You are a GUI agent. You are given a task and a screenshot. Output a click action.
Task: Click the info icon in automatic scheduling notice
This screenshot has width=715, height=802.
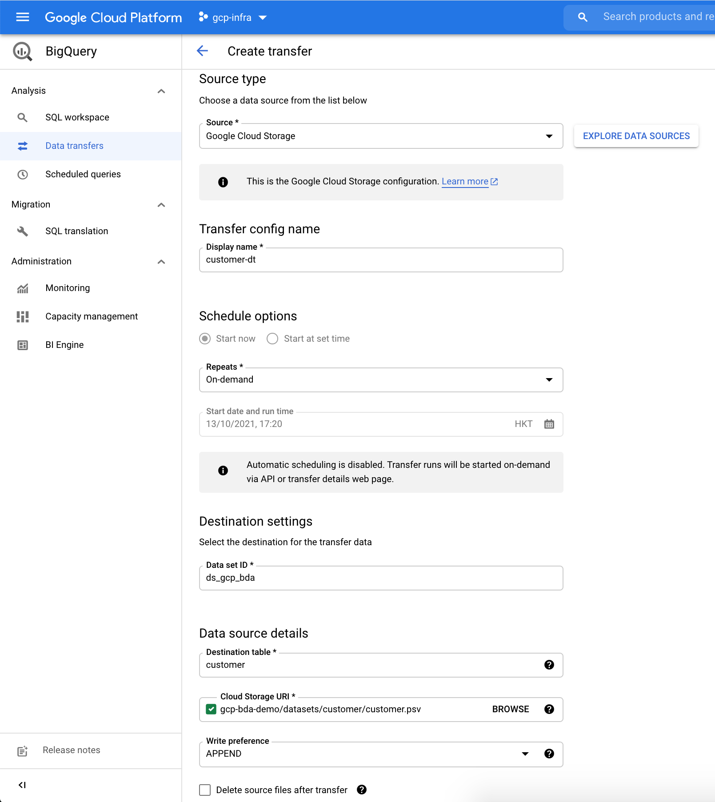223,471
